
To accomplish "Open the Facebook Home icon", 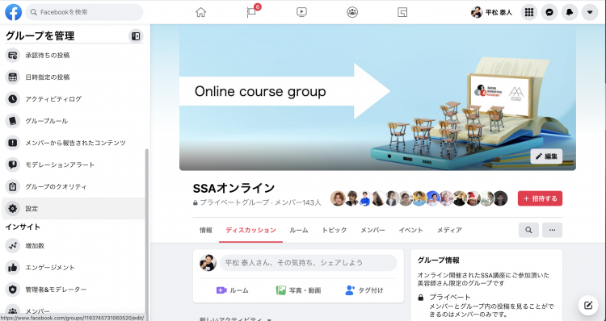I will click(200, 12).
